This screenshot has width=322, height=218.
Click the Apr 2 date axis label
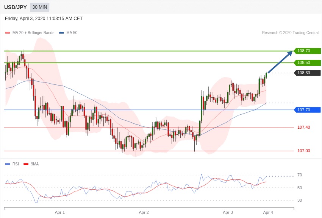pos(144,212)
